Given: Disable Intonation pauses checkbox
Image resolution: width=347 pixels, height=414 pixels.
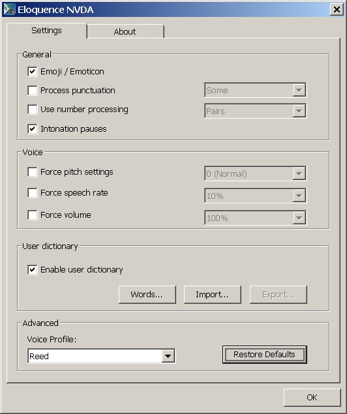Looking at the screenshot, I should [x=32, y=129].
